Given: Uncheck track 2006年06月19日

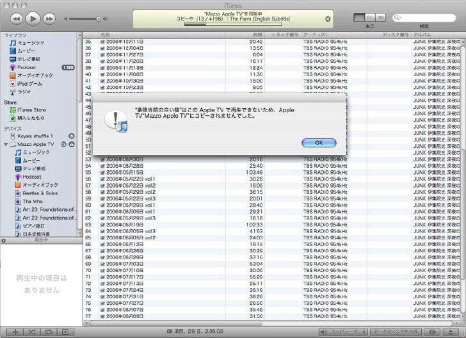Looking at the screenshot, I should coord(102,225).
